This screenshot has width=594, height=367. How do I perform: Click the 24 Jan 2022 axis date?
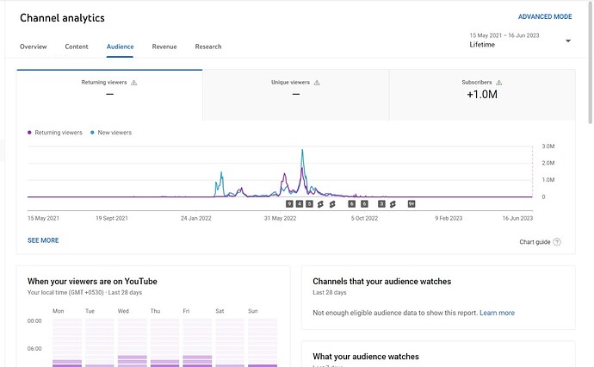pos(196,218)
